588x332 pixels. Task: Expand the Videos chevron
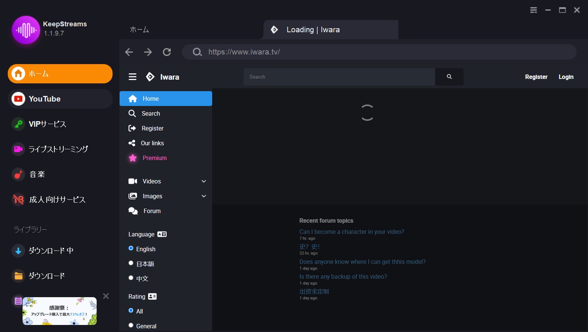click(x=204, y=181)
